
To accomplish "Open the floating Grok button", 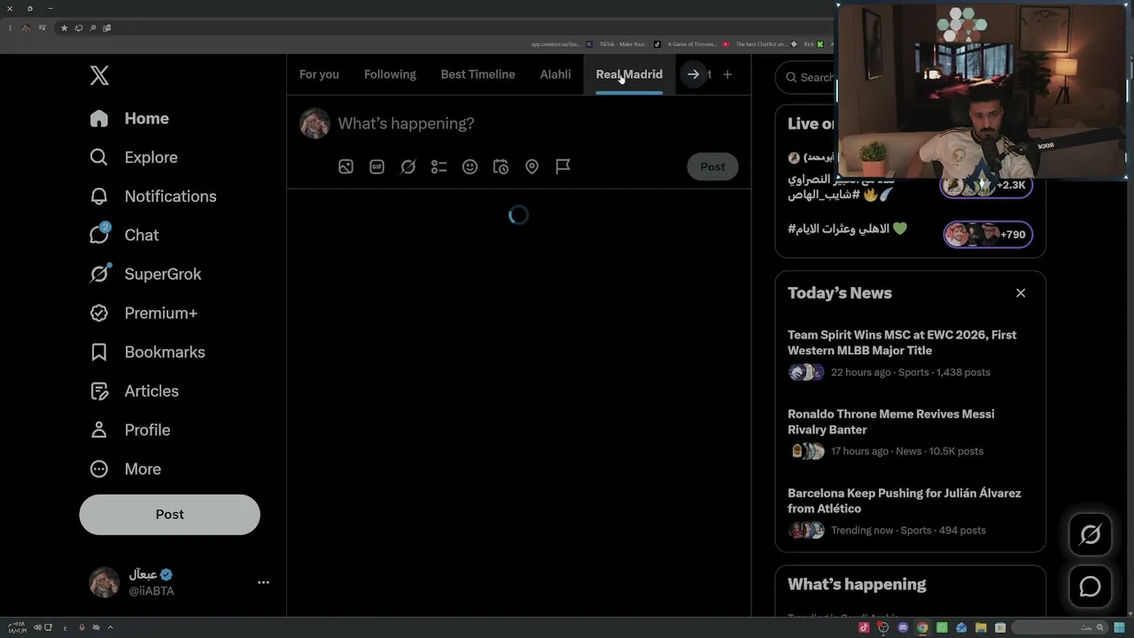I will [1090, 534].
